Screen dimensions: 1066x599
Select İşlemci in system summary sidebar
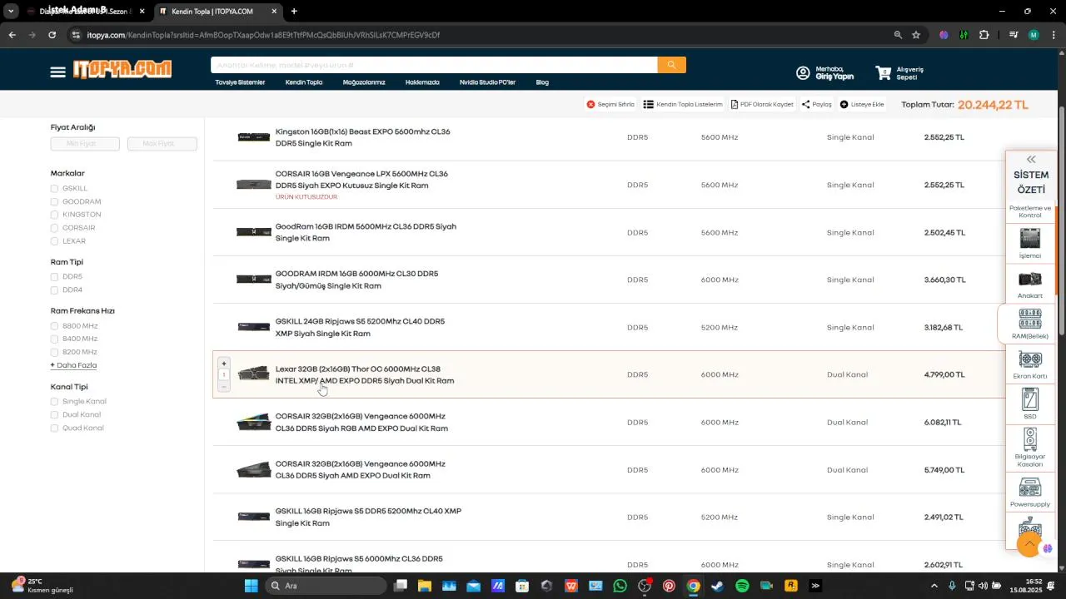(1030, 243)
